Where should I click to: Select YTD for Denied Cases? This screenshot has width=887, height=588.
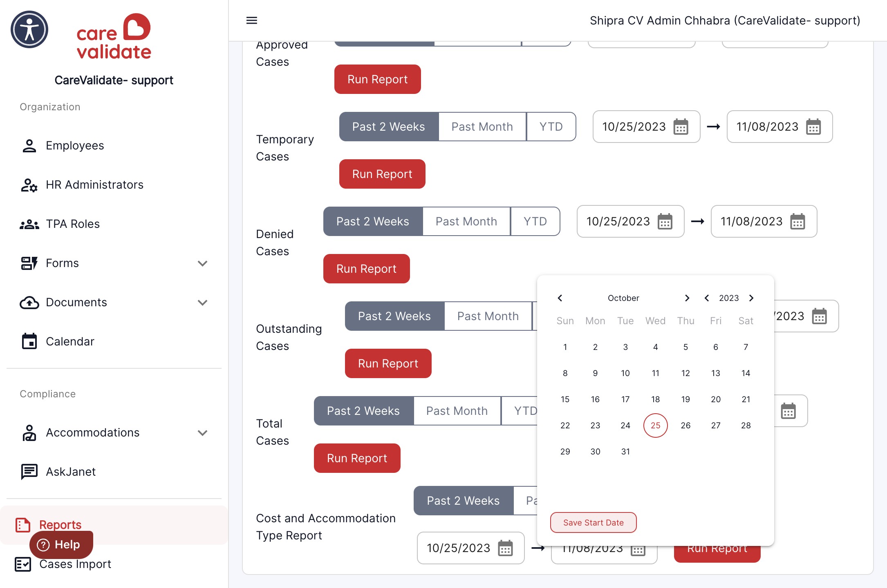click(x=535, y=222)
